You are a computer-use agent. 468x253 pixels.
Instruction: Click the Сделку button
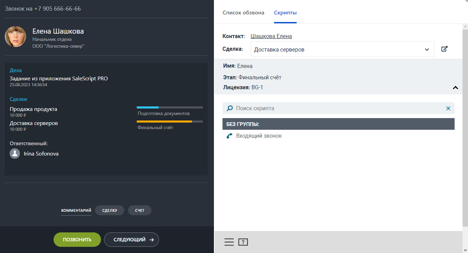point(110,210)
